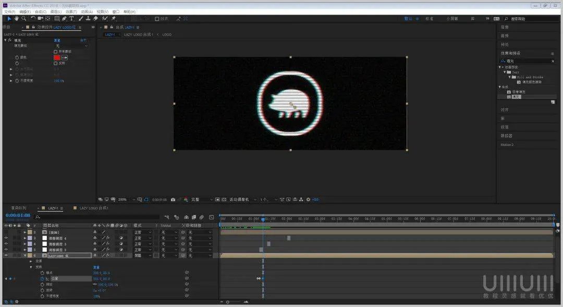Click the red Fill color swatch
Image resolution: width=563 pixels, height=307 pixels.
(x=57, y=57)
